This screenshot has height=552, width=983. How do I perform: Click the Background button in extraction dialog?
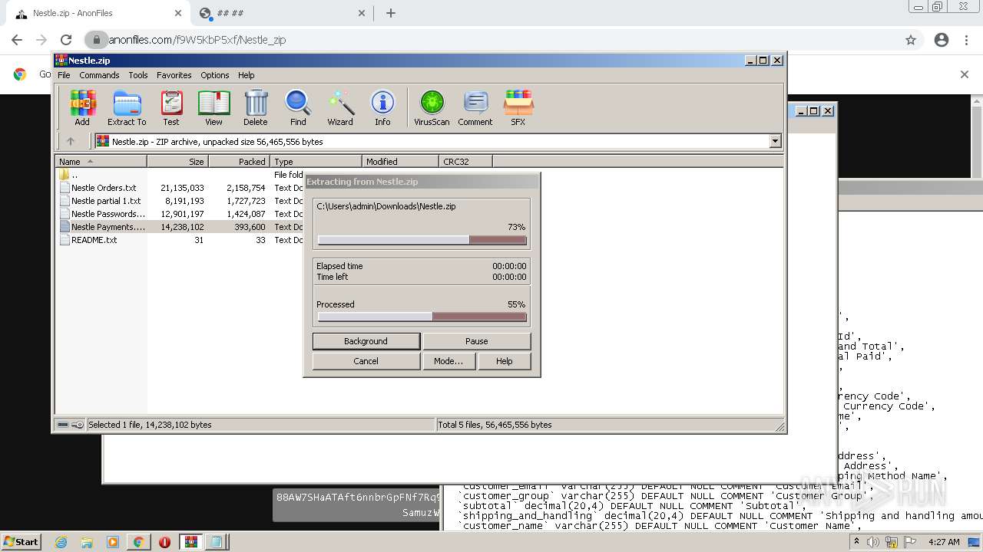(366, 341)
